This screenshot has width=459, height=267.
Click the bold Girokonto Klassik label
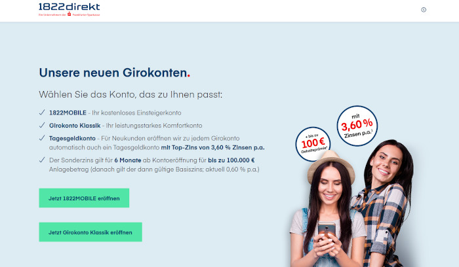(x=75, y=126)
